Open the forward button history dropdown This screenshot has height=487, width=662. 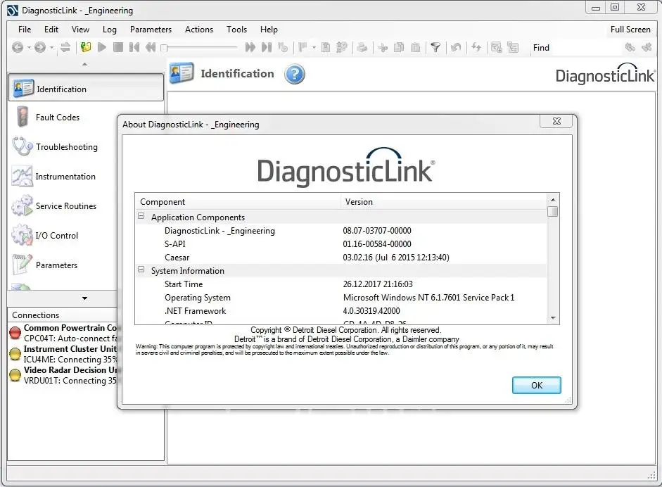[51, 48]
